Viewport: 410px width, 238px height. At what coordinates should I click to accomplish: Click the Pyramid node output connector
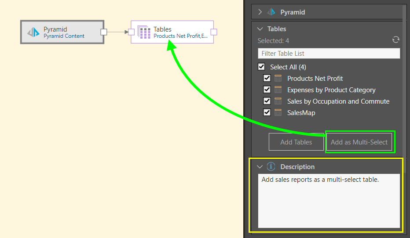coord(104,32)
